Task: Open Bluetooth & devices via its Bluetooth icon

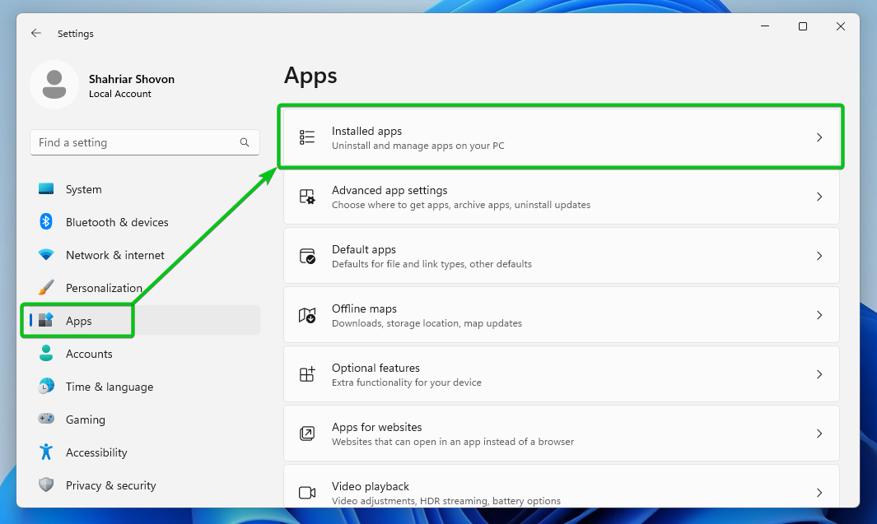Action: click(46, 221)
